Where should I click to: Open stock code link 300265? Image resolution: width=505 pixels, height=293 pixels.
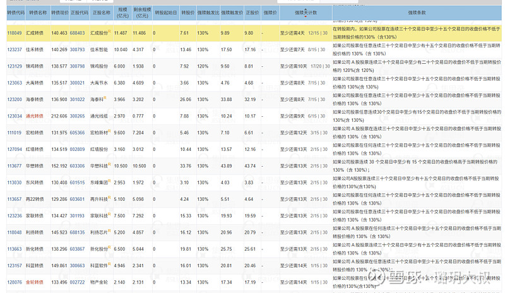(x=77, y=116)
